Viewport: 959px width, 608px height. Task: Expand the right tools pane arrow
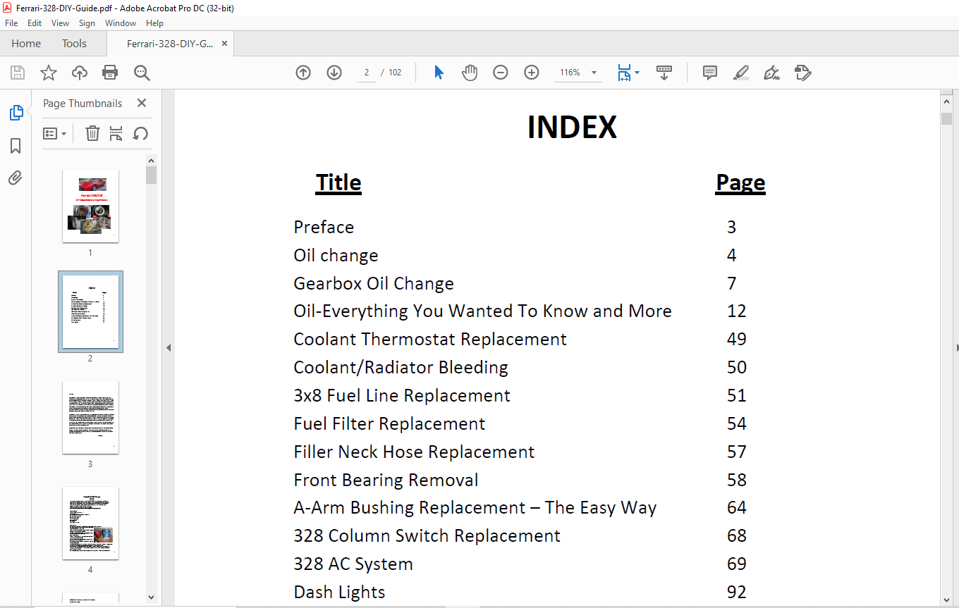coord(956,347)
